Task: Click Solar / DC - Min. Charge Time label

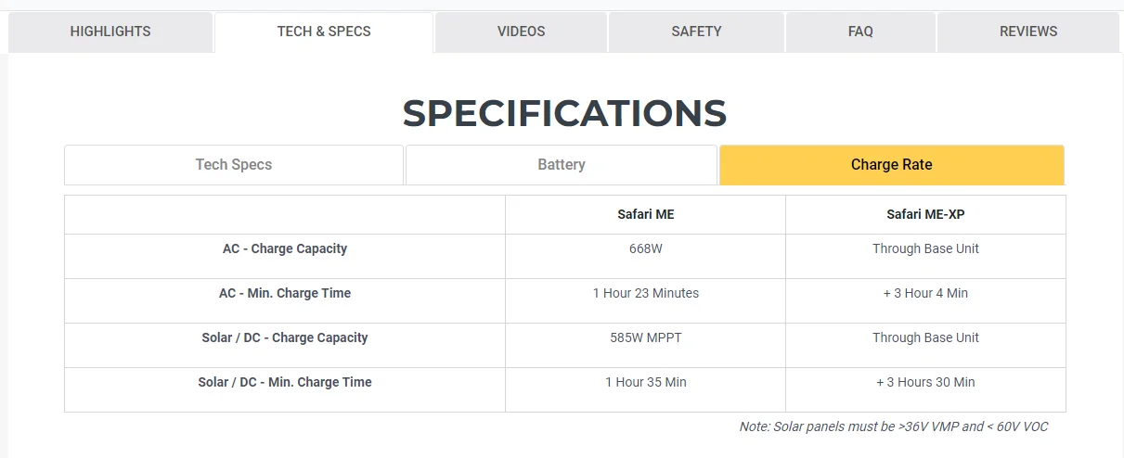Action: click(x=285, y=382)
